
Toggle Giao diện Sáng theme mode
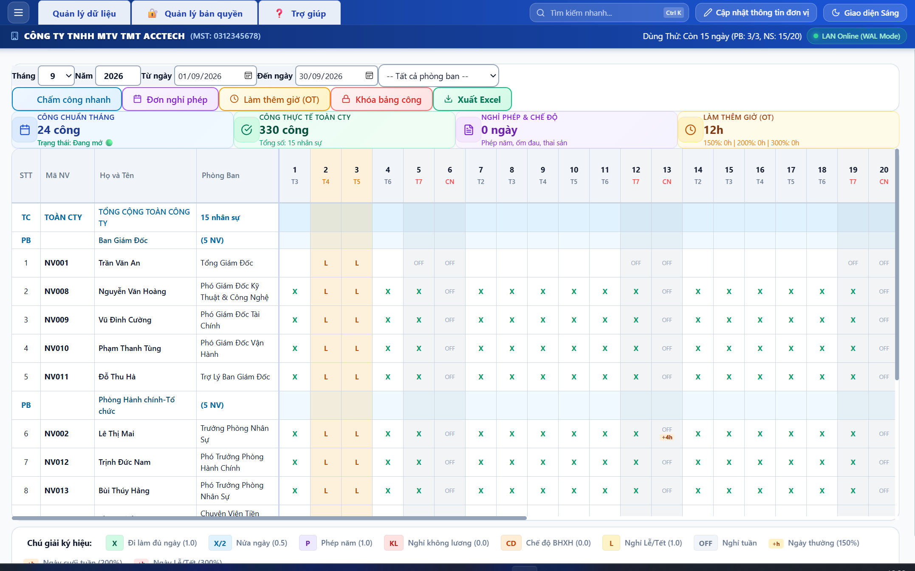coord(865,13)
